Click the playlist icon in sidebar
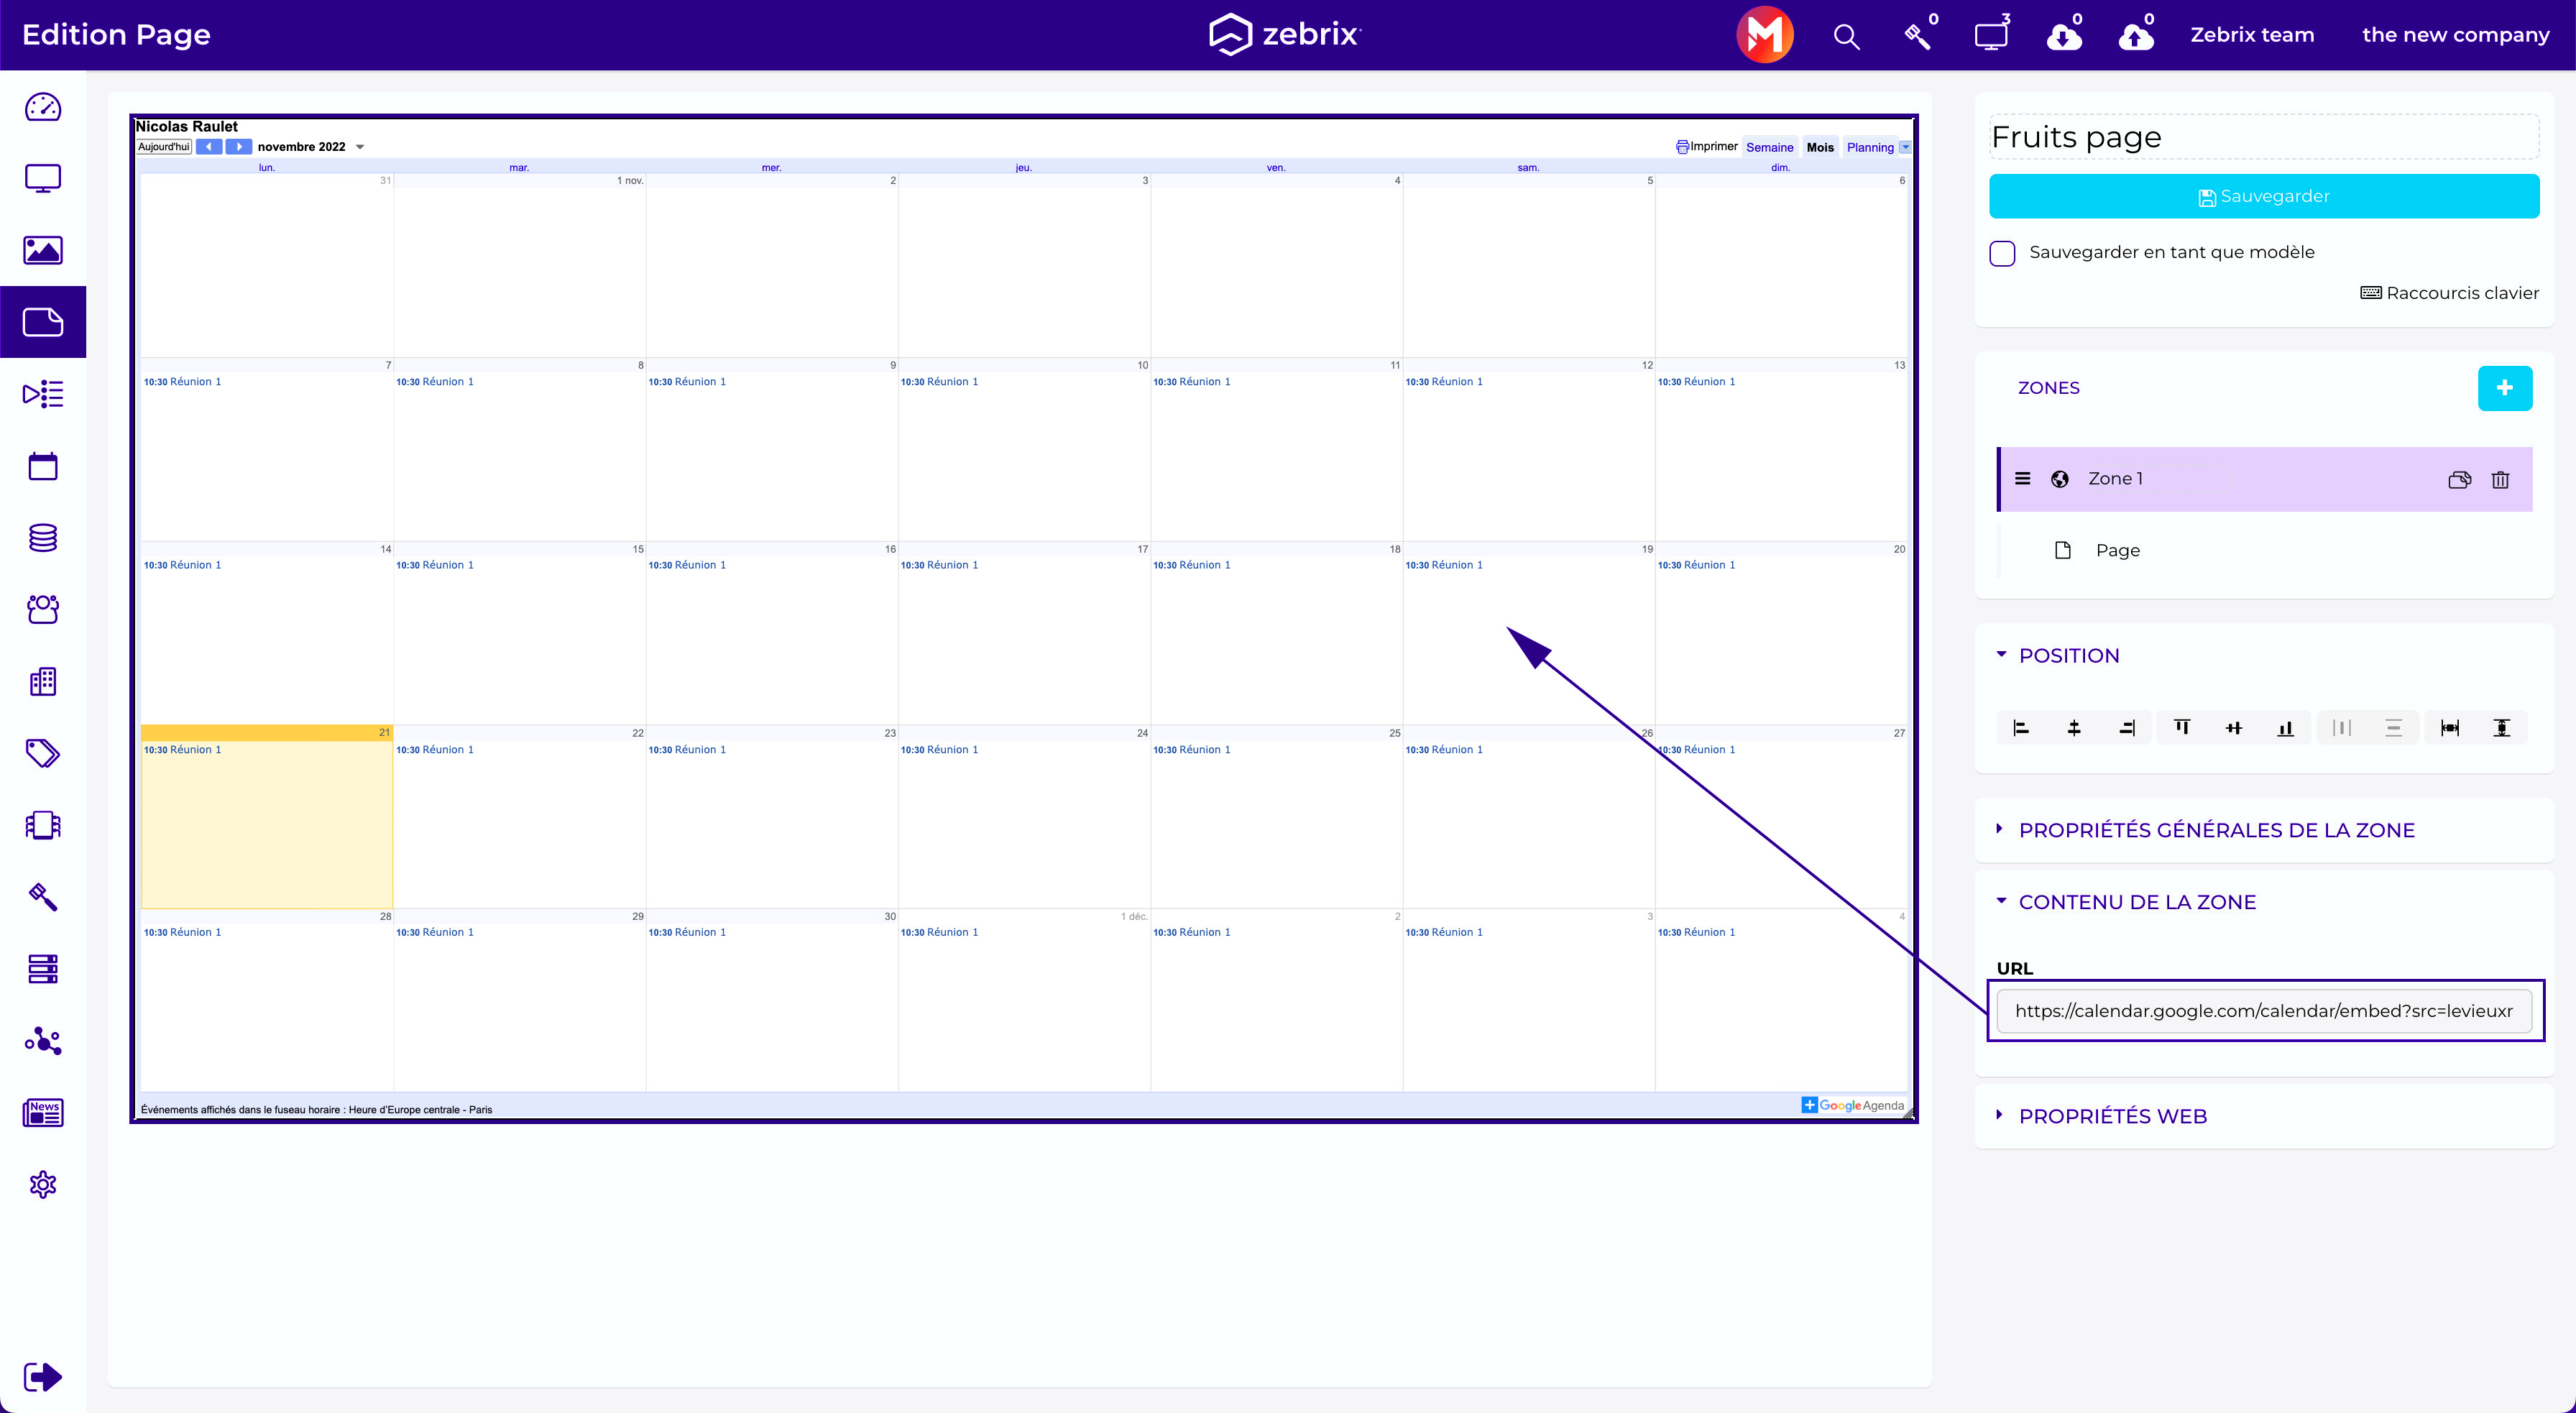The image size is (2576, 1413). [43, 394]
